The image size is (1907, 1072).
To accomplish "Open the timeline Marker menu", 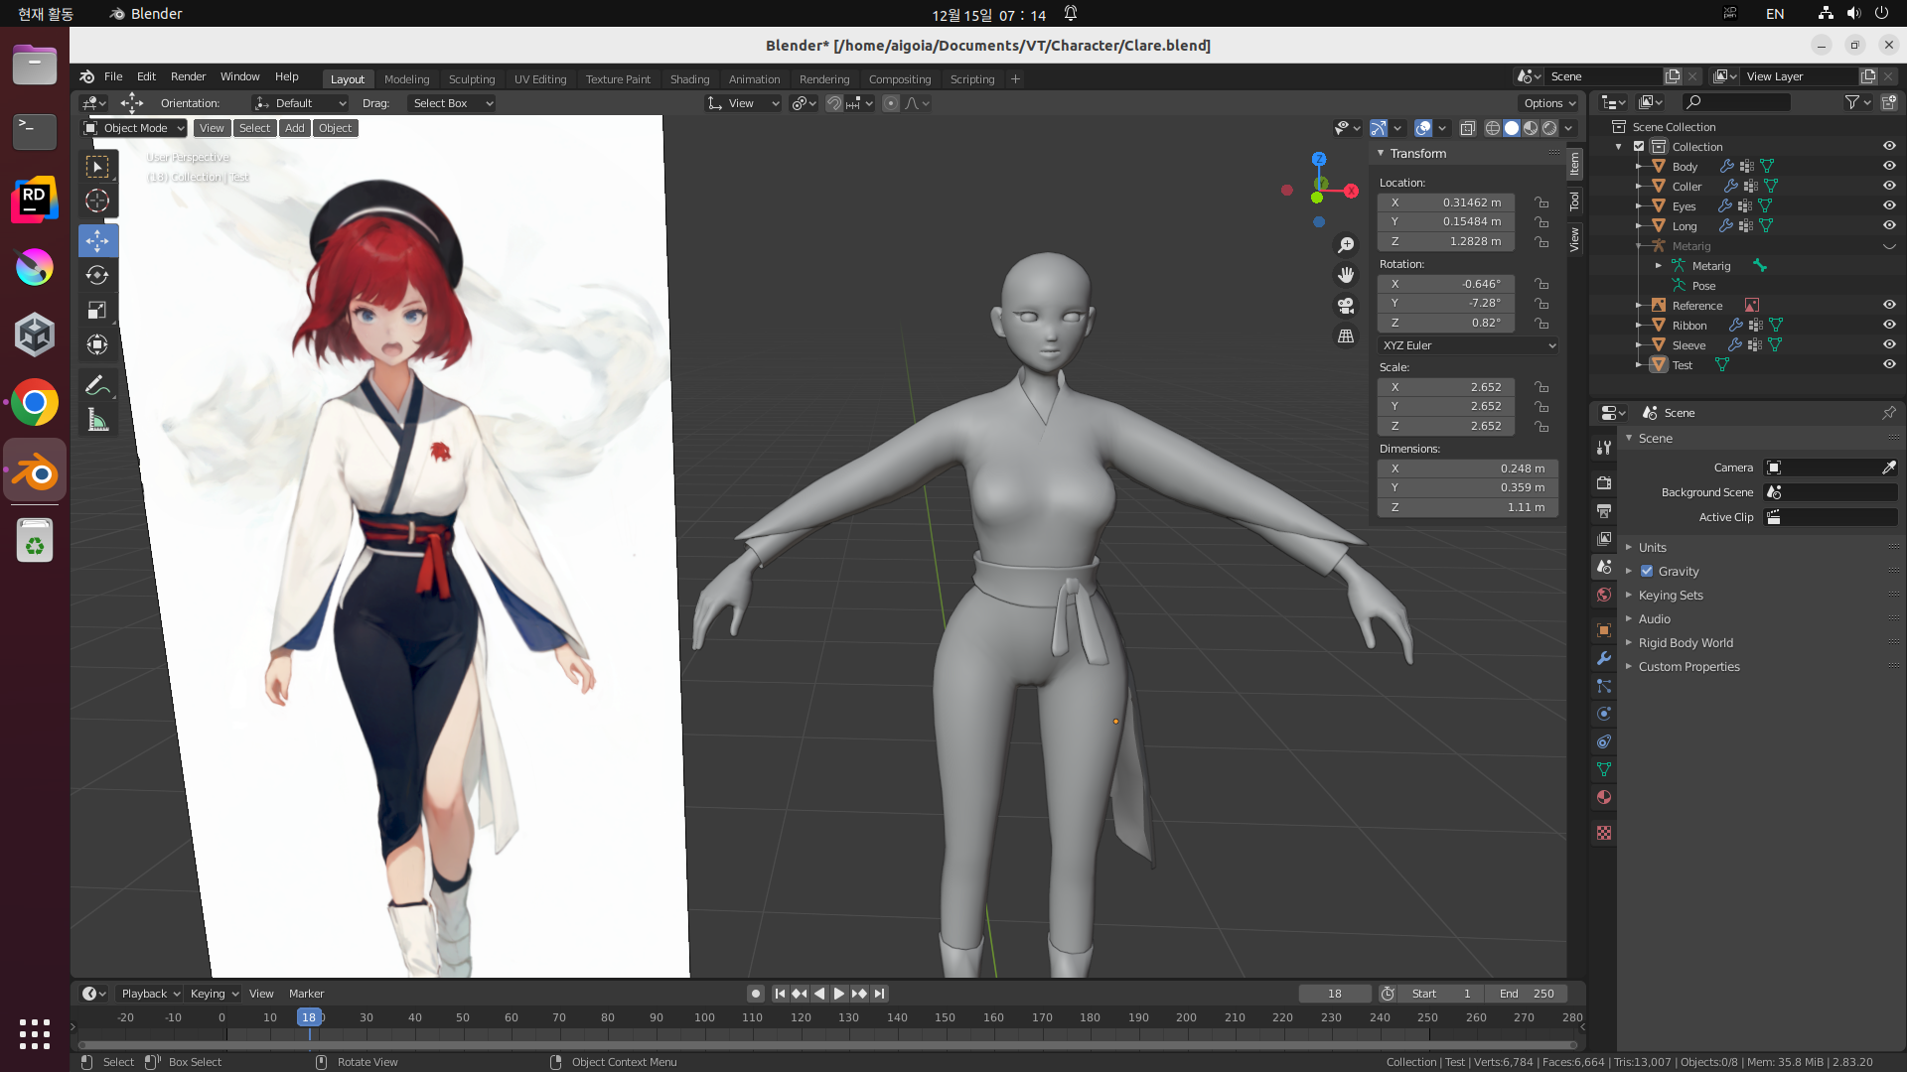I will (306, 994).
